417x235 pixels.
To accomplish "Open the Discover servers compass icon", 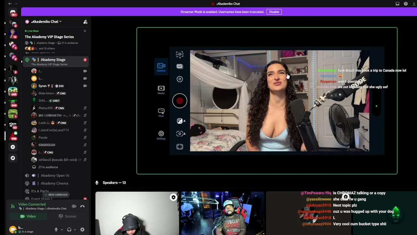I will tap(13, 158).
